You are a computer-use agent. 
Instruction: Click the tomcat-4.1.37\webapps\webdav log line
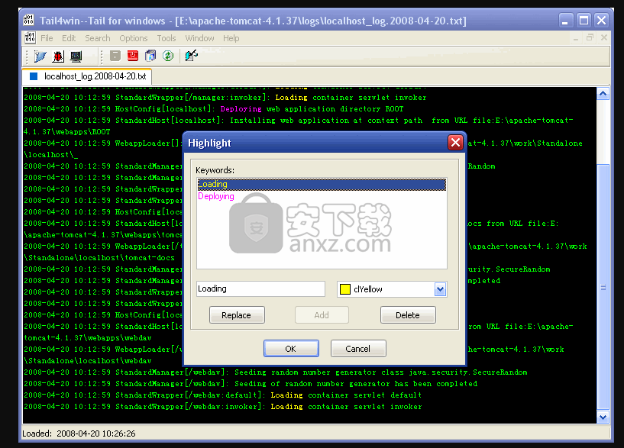(x=88, y=338)
